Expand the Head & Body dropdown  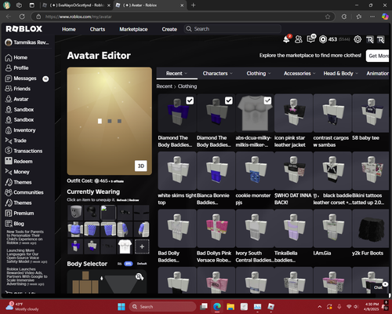tap(340, 74)
